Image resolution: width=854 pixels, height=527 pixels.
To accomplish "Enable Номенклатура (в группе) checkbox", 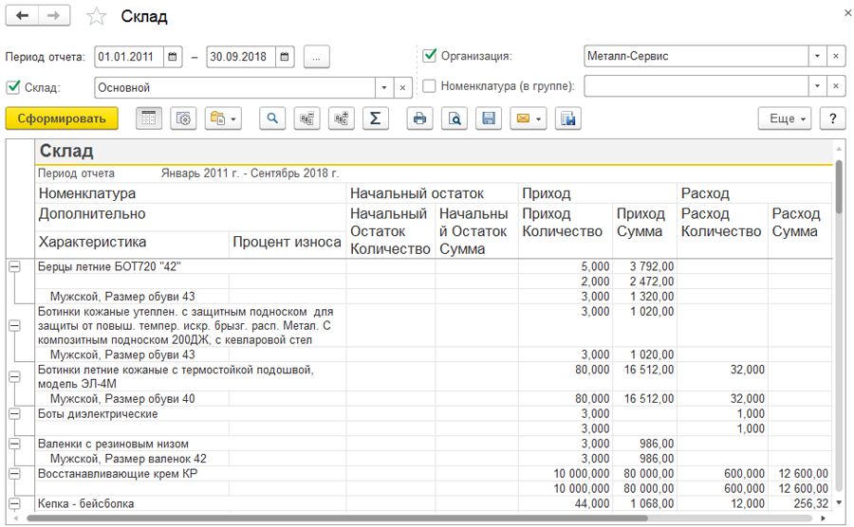I will coord(429,86).
